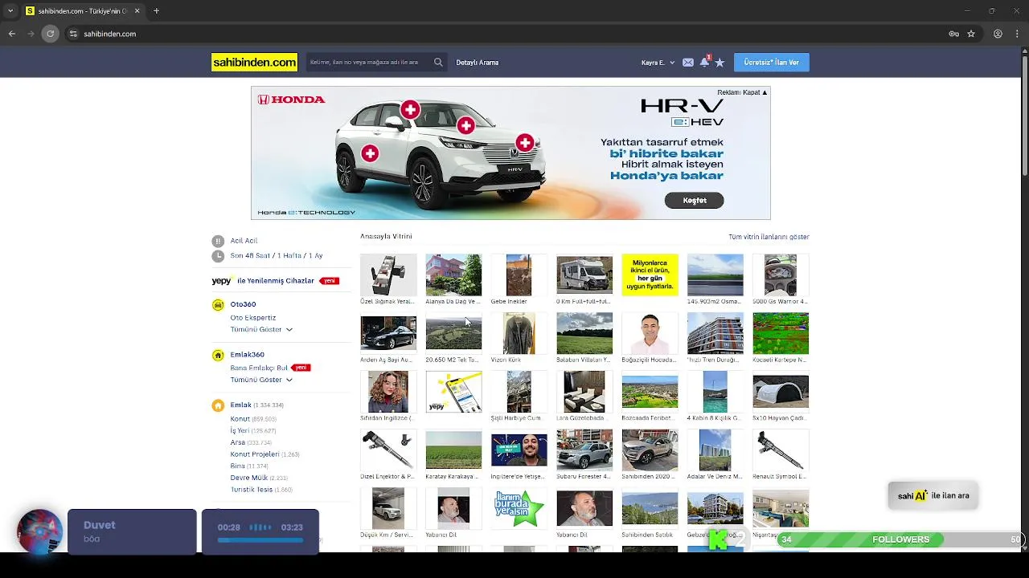Click the Oto360 car icon
Viewport: 1029px width, 578px height.
[218, 305]
